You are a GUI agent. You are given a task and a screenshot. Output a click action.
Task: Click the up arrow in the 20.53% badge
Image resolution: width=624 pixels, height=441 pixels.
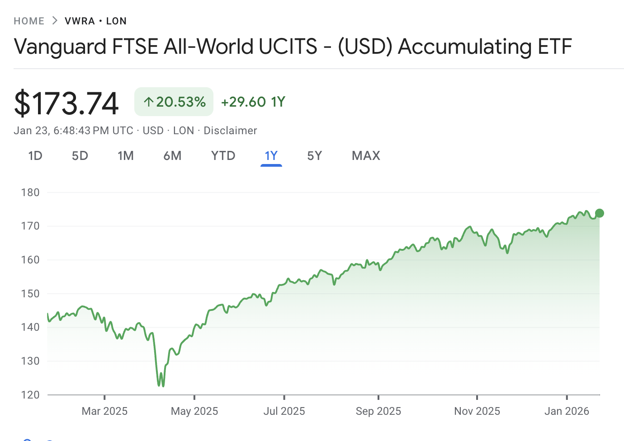148,102
